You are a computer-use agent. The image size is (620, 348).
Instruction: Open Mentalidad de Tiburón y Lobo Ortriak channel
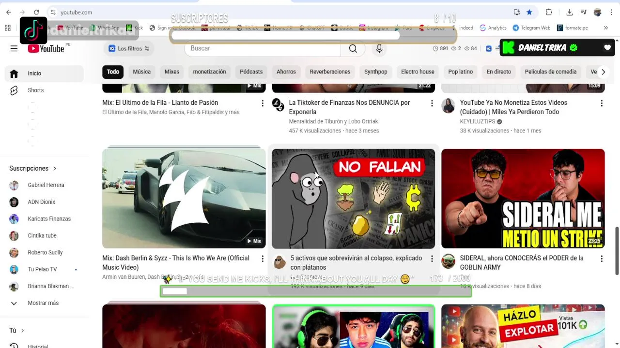click(333, 121)
